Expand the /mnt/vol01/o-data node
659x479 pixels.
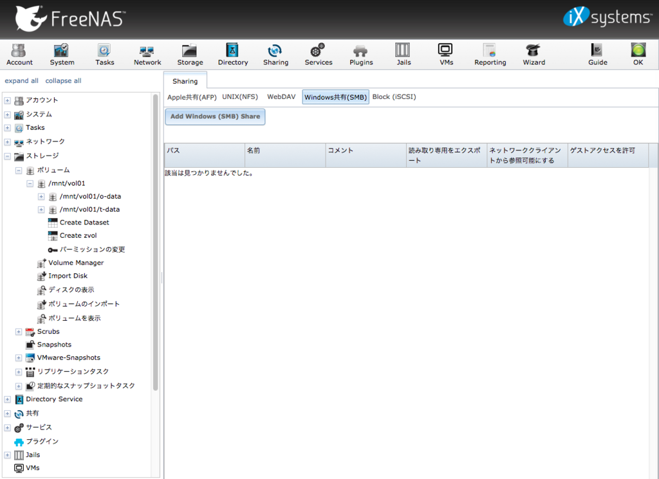[x=41, y=197]
